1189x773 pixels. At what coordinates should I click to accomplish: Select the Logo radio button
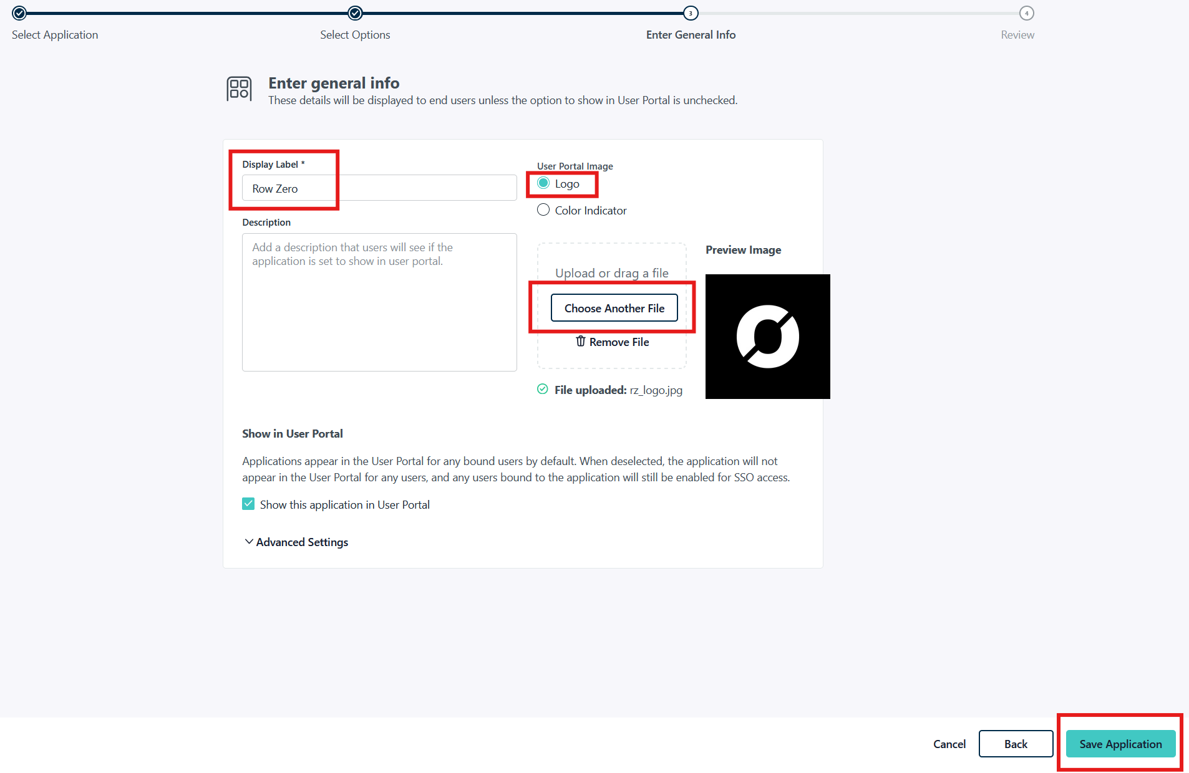543,183
